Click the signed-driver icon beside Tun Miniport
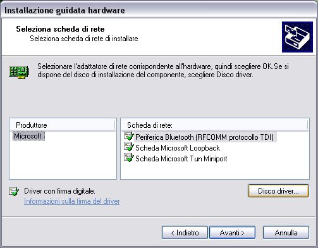Image resolution: width=318 pixels, height=248 pixels. click(129, 158)
